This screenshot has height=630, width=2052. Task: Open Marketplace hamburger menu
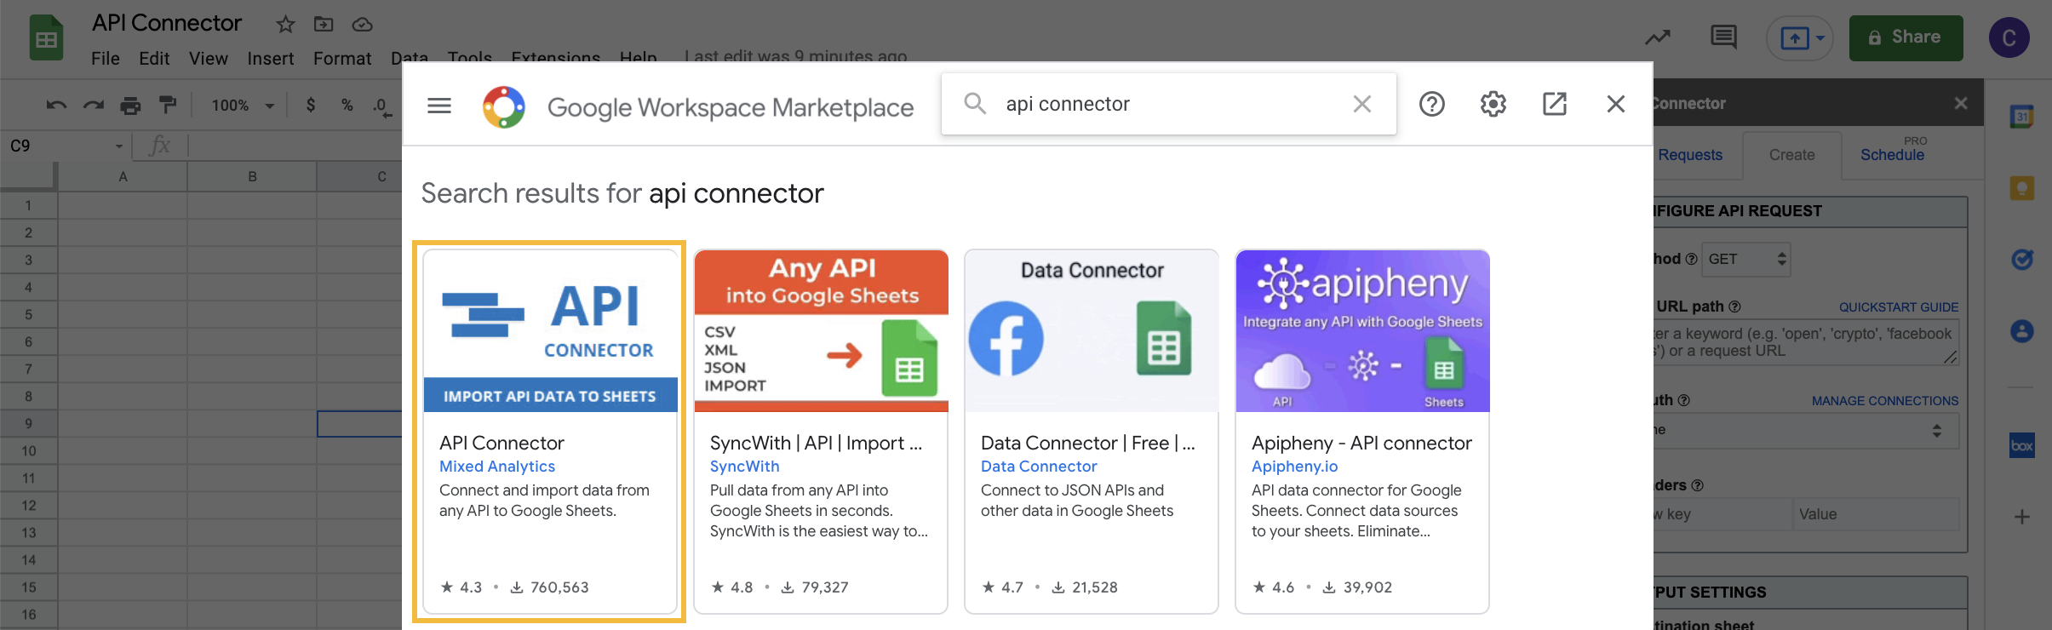[x=439, y=106]
